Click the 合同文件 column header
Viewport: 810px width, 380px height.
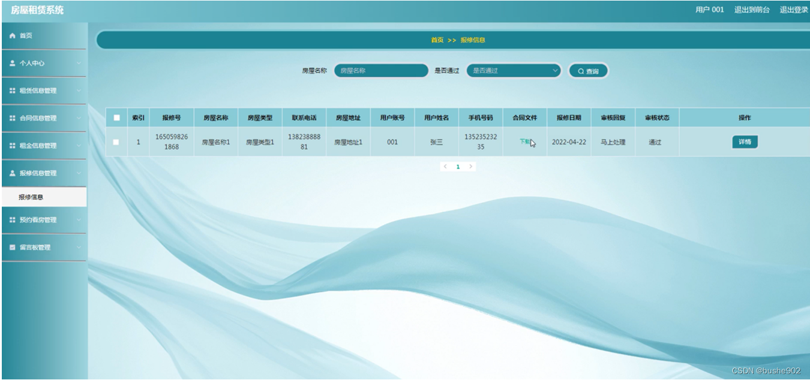[x=525, y=118]
